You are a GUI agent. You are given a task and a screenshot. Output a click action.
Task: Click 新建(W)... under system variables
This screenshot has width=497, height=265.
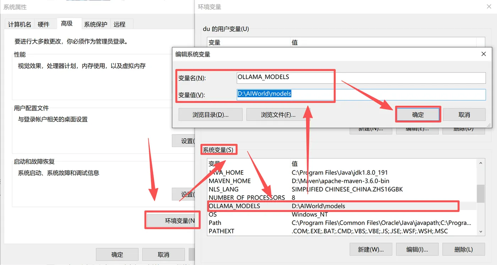point(371,249)
